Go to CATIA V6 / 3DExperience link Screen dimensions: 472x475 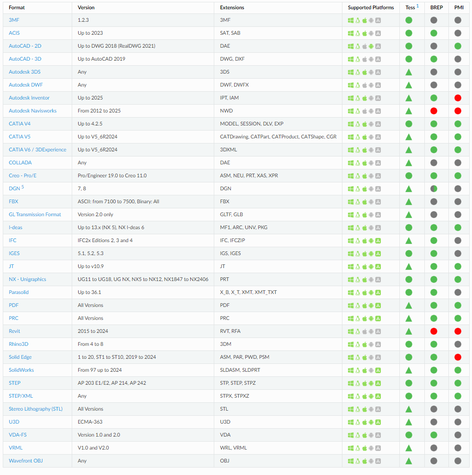pyautogui.click(x=37, y=150)
